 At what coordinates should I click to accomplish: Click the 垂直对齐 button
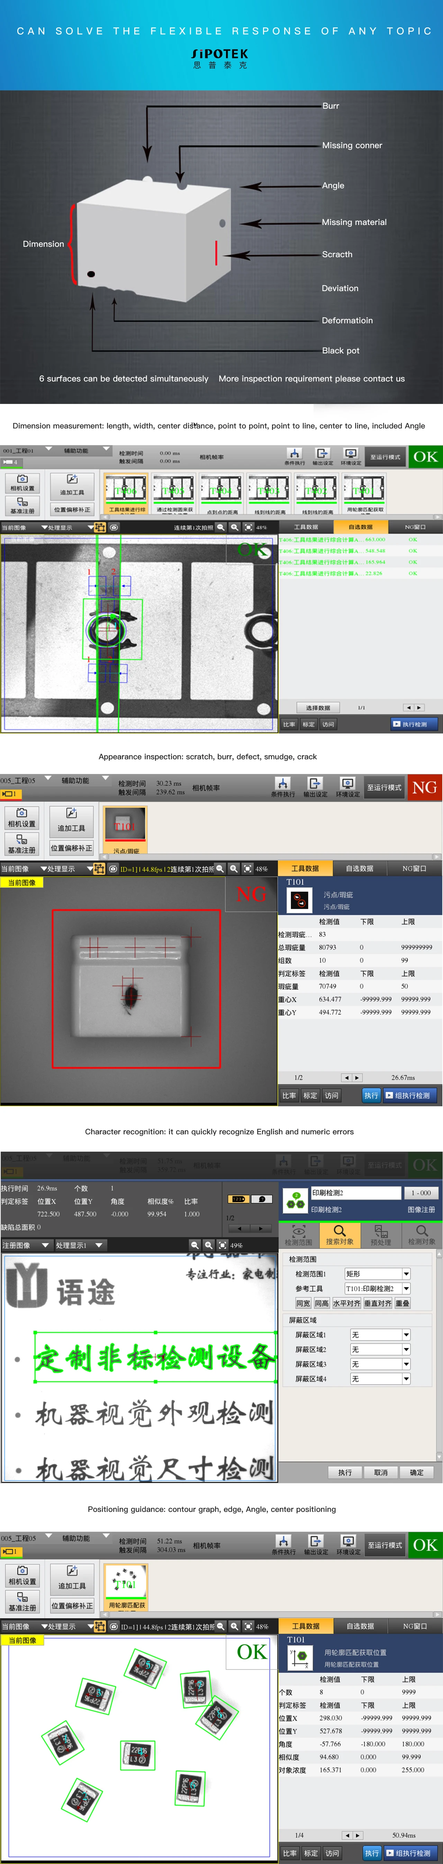[x=377, y=1303]
